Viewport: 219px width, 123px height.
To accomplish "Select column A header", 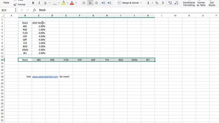I will point(11,16).
